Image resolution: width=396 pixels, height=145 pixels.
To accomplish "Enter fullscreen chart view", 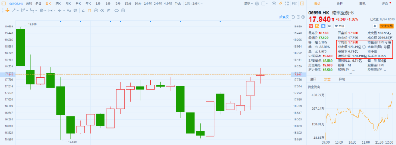I will [287, 4].
